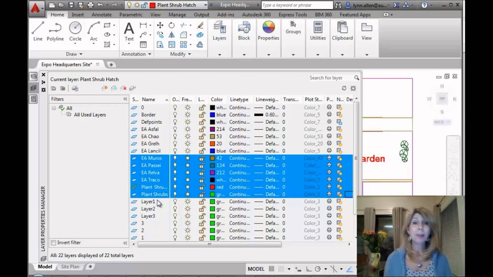Image resolution: width=493 pixels, height=277 pixels.
Task: Expand the Properties panel dropdown arrow
Action: pos(268,55)
